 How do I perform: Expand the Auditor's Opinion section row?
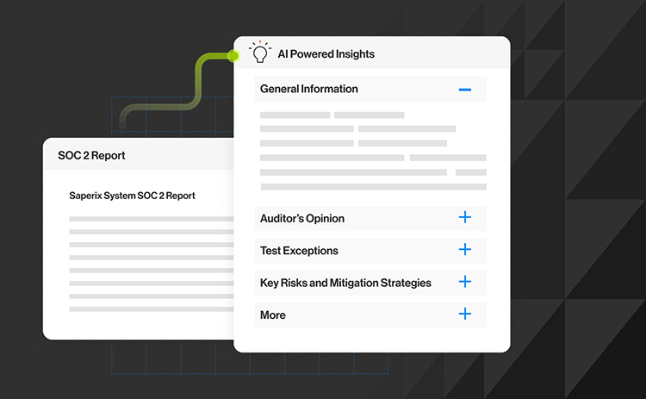tap(302, 218)
